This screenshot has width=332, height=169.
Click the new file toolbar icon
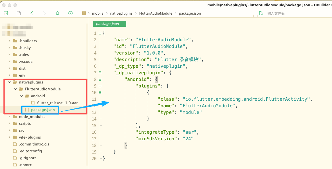tap(6, 13)
